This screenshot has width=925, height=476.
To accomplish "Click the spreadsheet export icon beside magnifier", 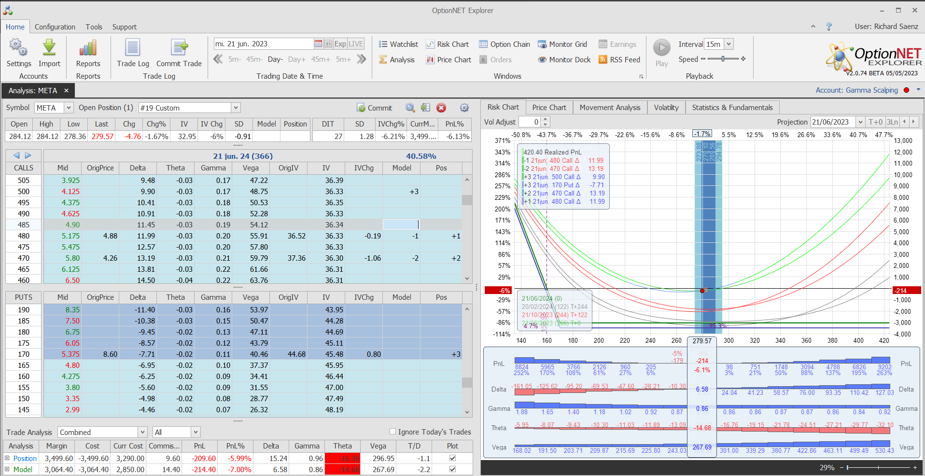I will [425, 108].
